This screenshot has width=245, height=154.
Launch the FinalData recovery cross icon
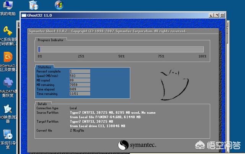point(8,83)
